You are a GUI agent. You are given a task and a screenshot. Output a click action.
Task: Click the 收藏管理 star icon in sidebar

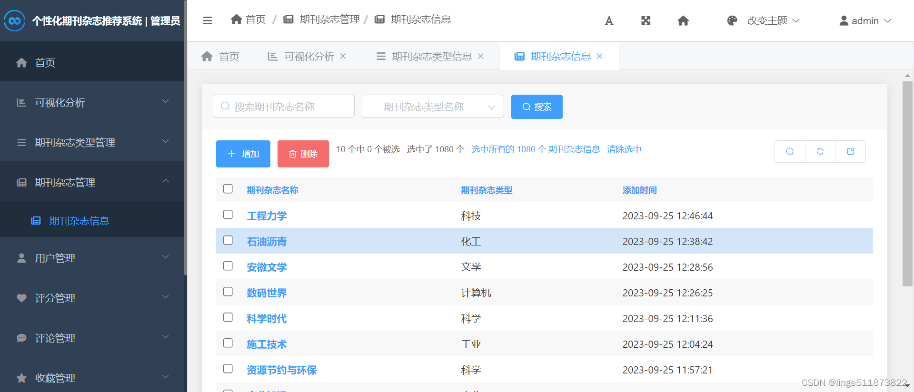(21, 378)
